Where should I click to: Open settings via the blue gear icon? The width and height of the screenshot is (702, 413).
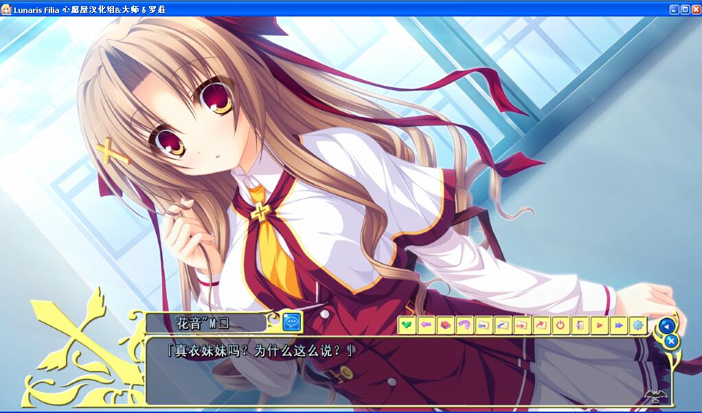[x=637, y=324]
